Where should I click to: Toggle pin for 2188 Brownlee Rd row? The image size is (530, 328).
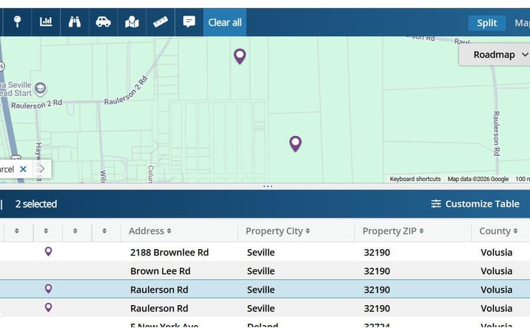coord(48,251)
